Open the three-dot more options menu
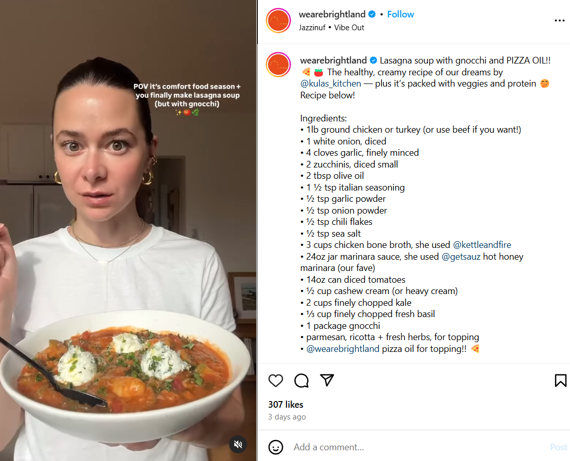Image resolution: width=570 pixels, height=461 pixels. click(x=559, y=21)
